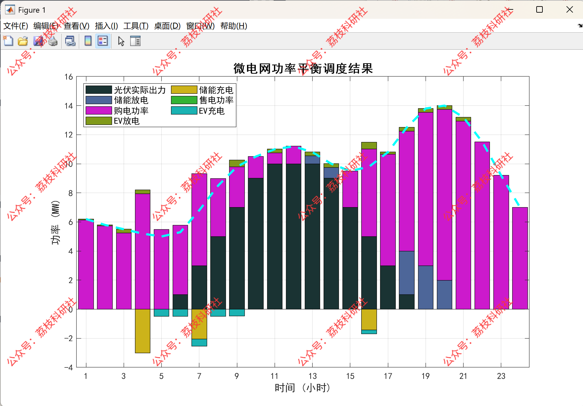Select the 储能放电 legend label
The width and height of the screenshot is (583, 406).
coord(131,100)
